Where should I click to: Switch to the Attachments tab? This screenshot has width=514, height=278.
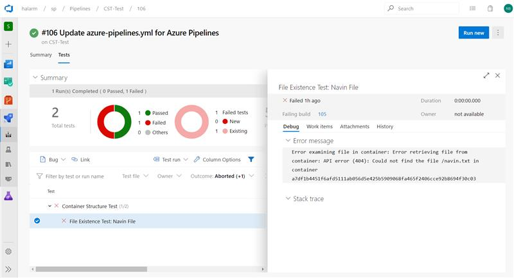(355, 126)
